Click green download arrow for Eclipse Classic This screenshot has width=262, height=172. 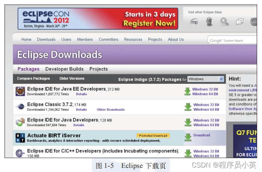pos(188,107)
